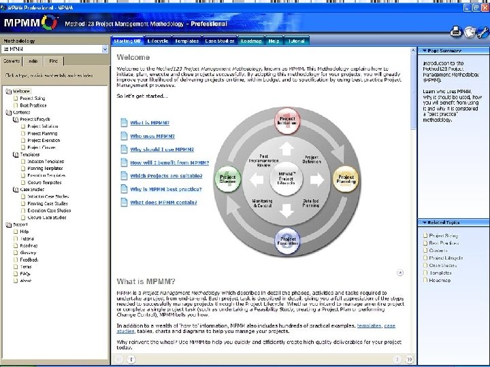
Task: Open the tools wrench icon in header
Action: 483,31
